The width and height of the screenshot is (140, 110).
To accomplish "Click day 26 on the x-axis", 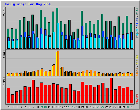I will pos(111,107).
